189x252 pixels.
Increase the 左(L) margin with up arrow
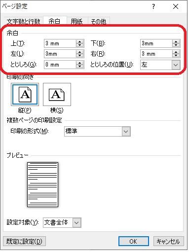(80, 52)
